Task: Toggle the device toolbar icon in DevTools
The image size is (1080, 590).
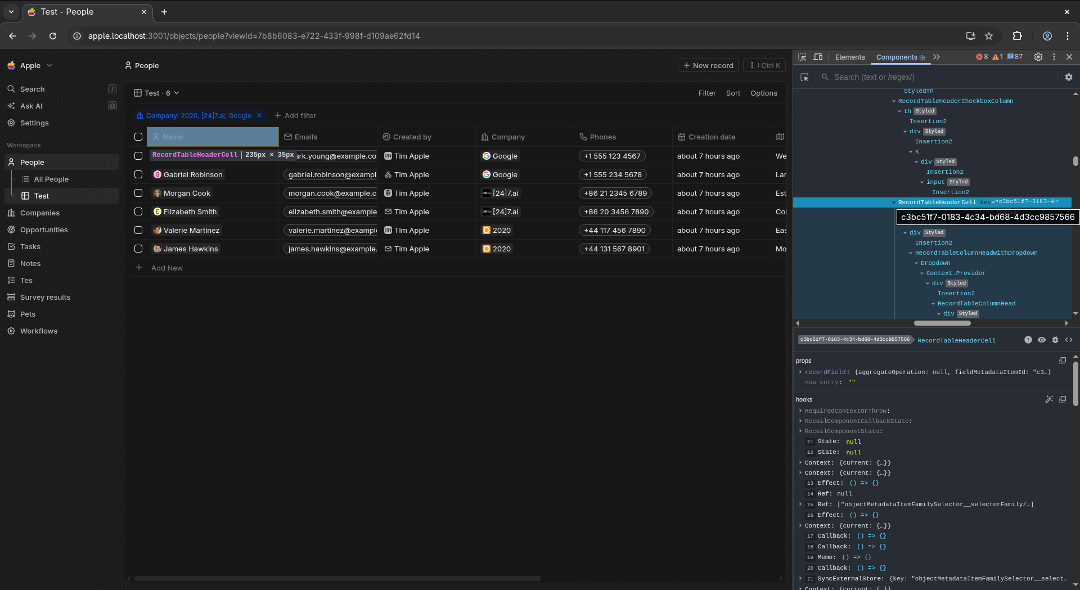Action: (818, 57)
